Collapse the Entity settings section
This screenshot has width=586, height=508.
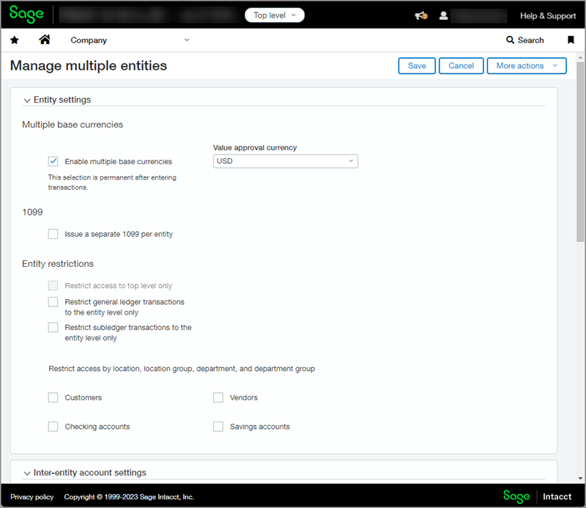tap(28, 100)
